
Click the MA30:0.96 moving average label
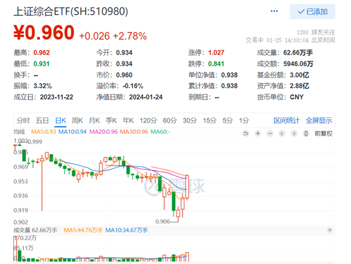tap(134, 131)
